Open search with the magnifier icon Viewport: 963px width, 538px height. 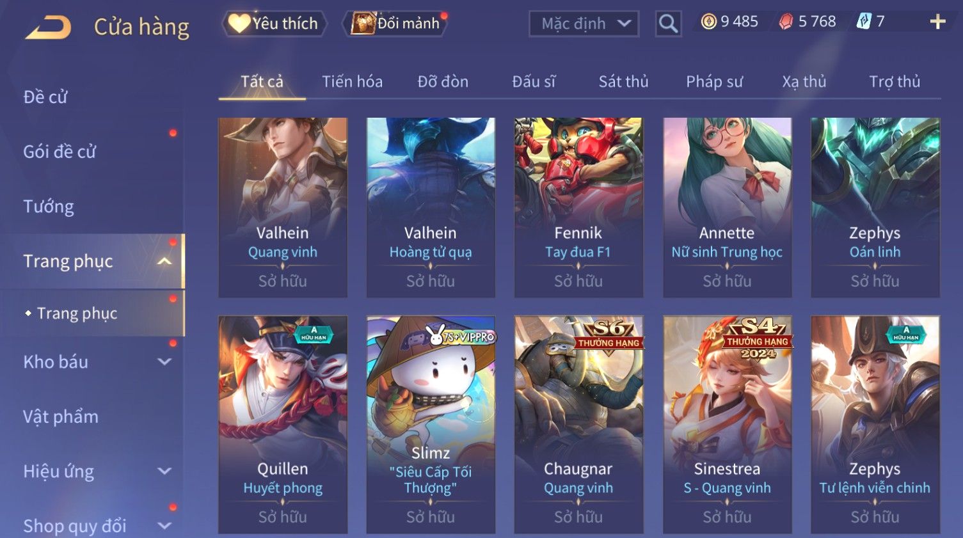tap(668, 24)
